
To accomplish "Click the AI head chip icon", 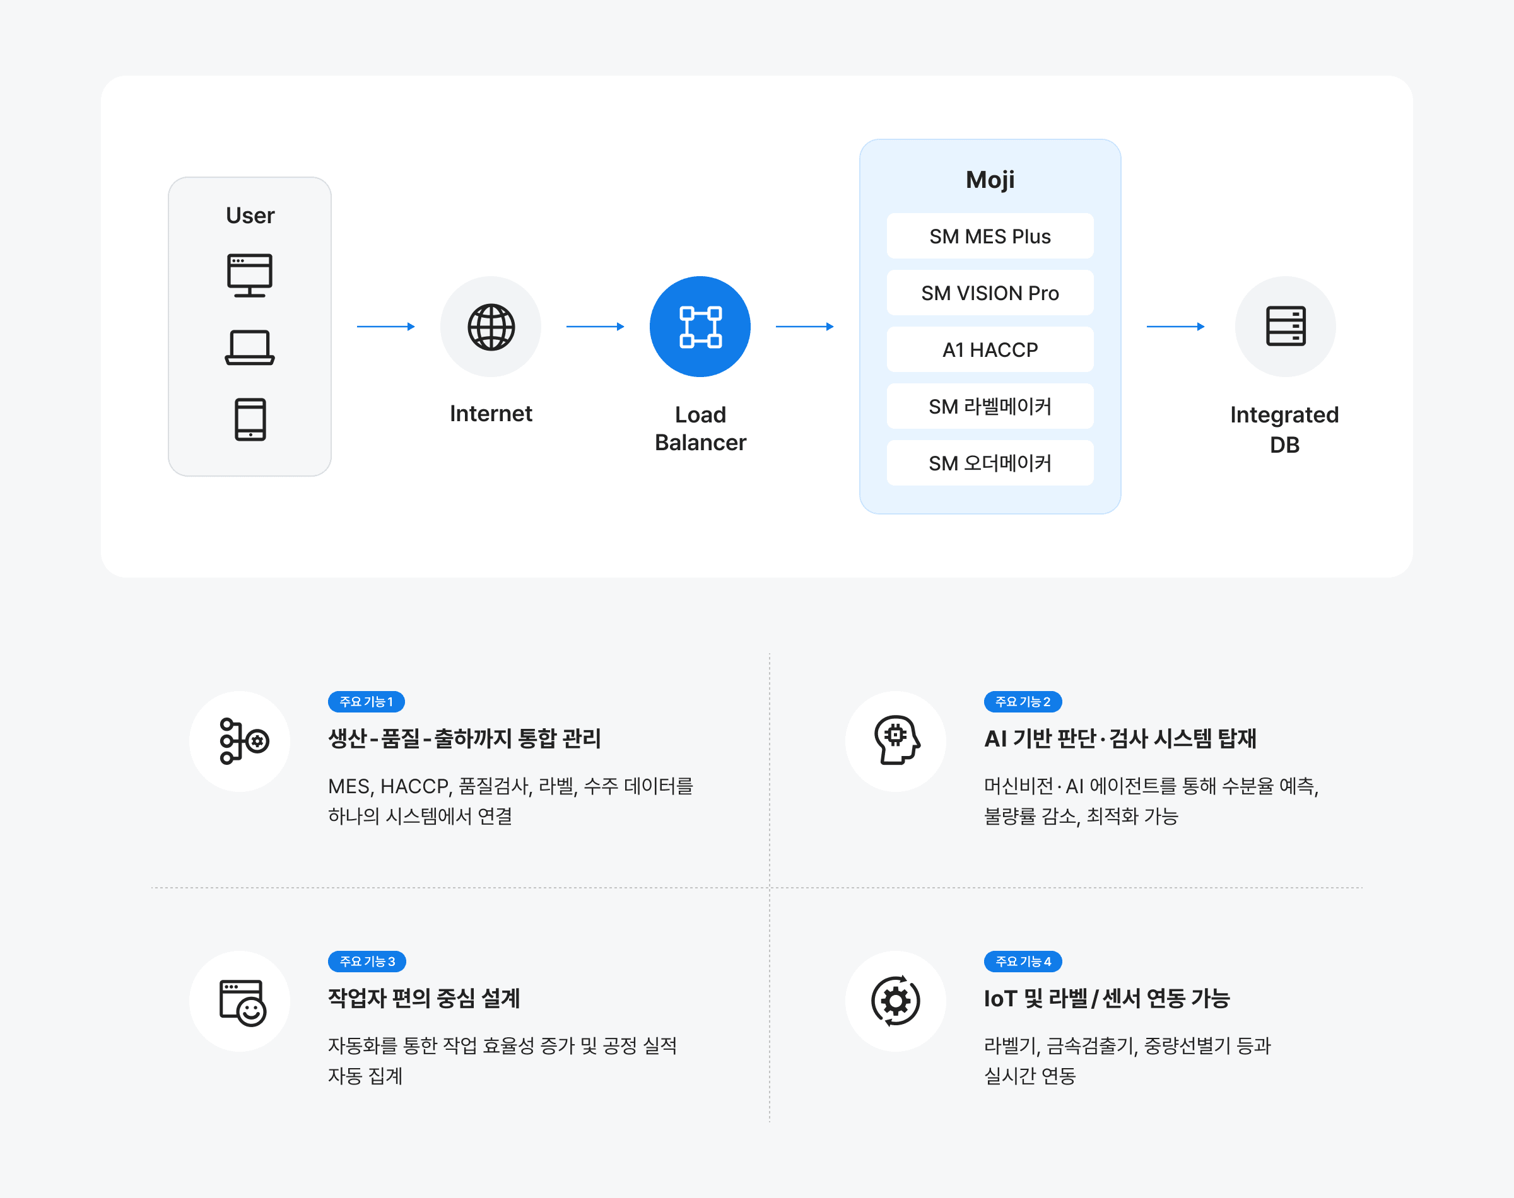I will 896,741.
